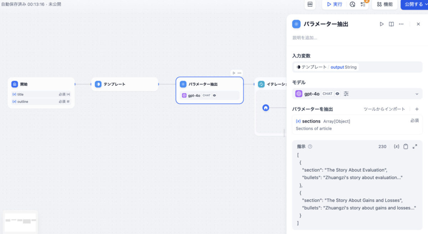Viewport: 428px width, 234px height.
Task: Import parameters via ツールからインポート link
Action: coord(385,109)
